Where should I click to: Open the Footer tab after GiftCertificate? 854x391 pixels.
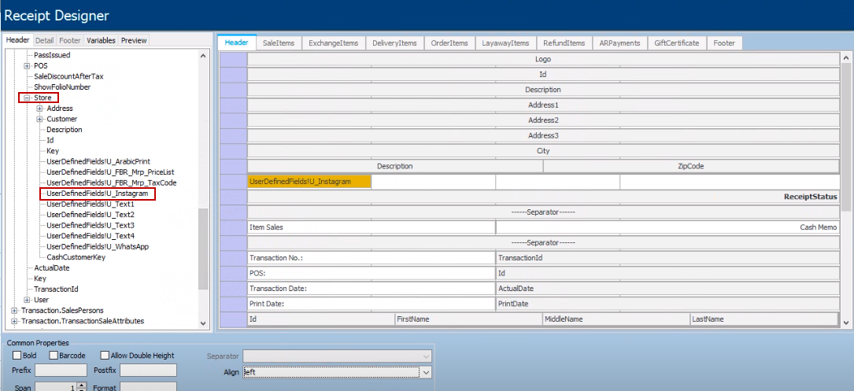(724, 43)
